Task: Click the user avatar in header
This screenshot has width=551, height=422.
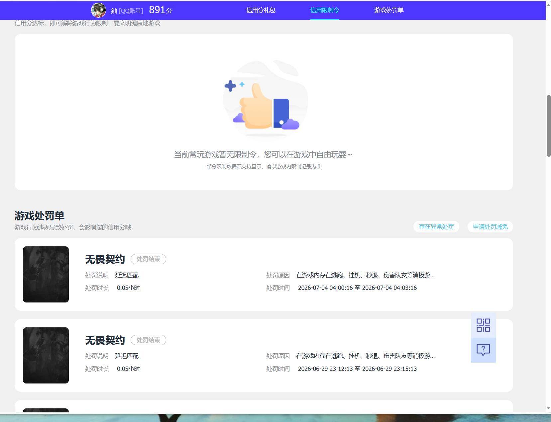Action: tap(98, 10)
